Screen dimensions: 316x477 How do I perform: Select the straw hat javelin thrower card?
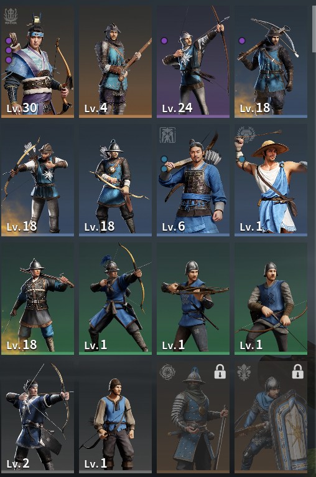271,180
